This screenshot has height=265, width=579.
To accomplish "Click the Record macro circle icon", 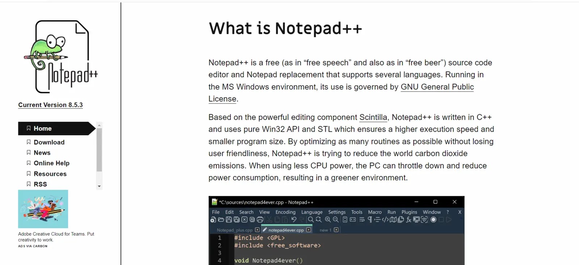I will pyautogui.click(x=433, y=219).
